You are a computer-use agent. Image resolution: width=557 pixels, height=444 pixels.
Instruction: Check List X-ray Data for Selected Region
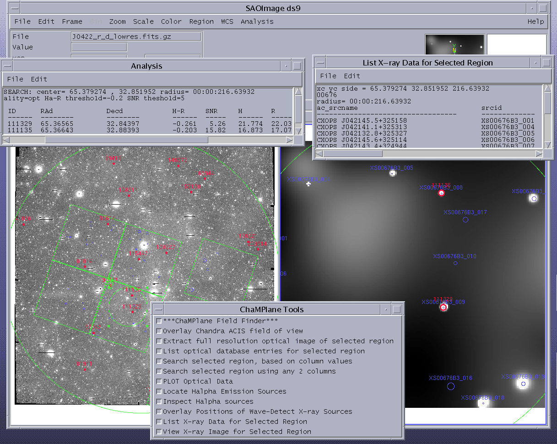pos(159,422)
